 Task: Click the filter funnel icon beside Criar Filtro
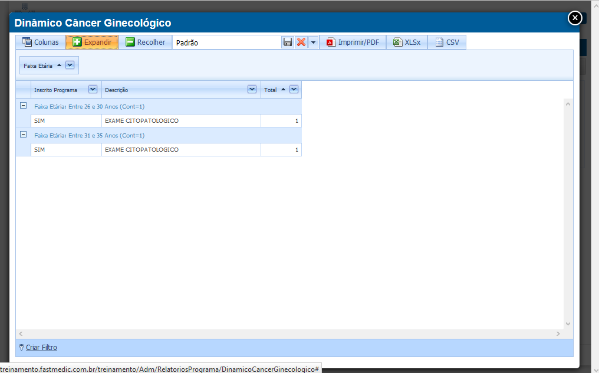[21, 348]
